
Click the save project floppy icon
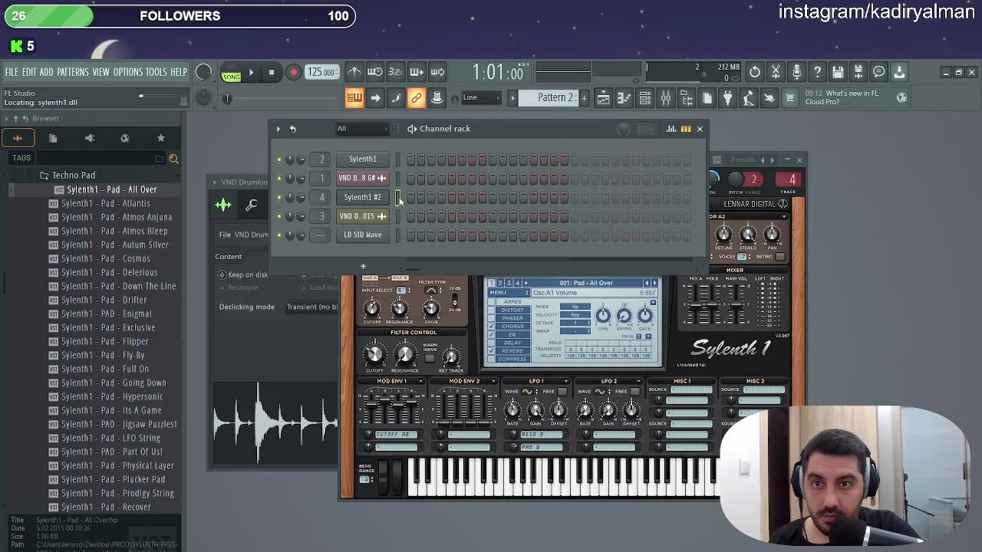(838, 72)
